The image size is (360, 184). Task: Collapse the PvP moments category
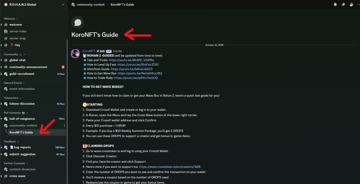coord(16,113)
